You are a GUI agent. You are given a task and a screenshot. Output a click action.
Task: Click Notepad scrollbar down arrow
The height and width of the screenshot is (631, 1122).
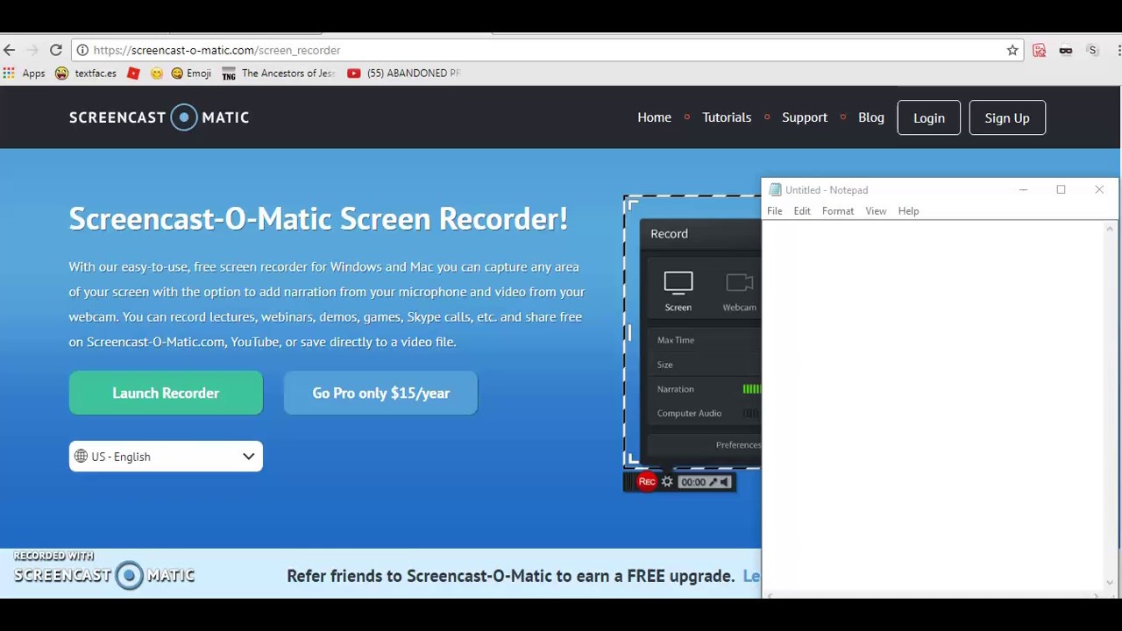[1110, 582]
